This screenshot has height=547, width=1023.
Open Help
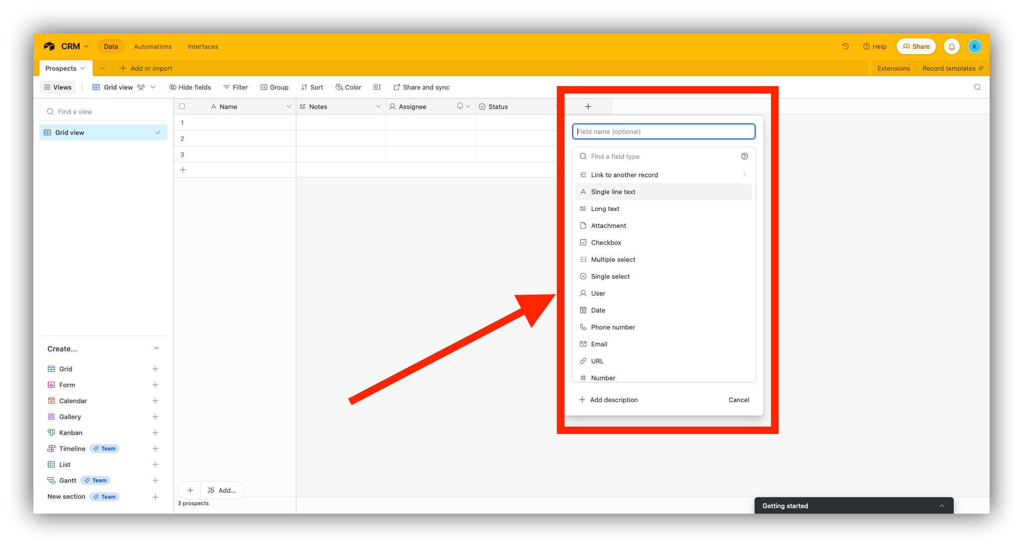click(x=875, y=46)
